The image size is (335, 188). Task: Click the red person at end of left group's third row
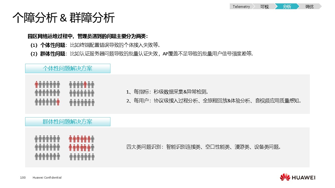coord(58,102)
